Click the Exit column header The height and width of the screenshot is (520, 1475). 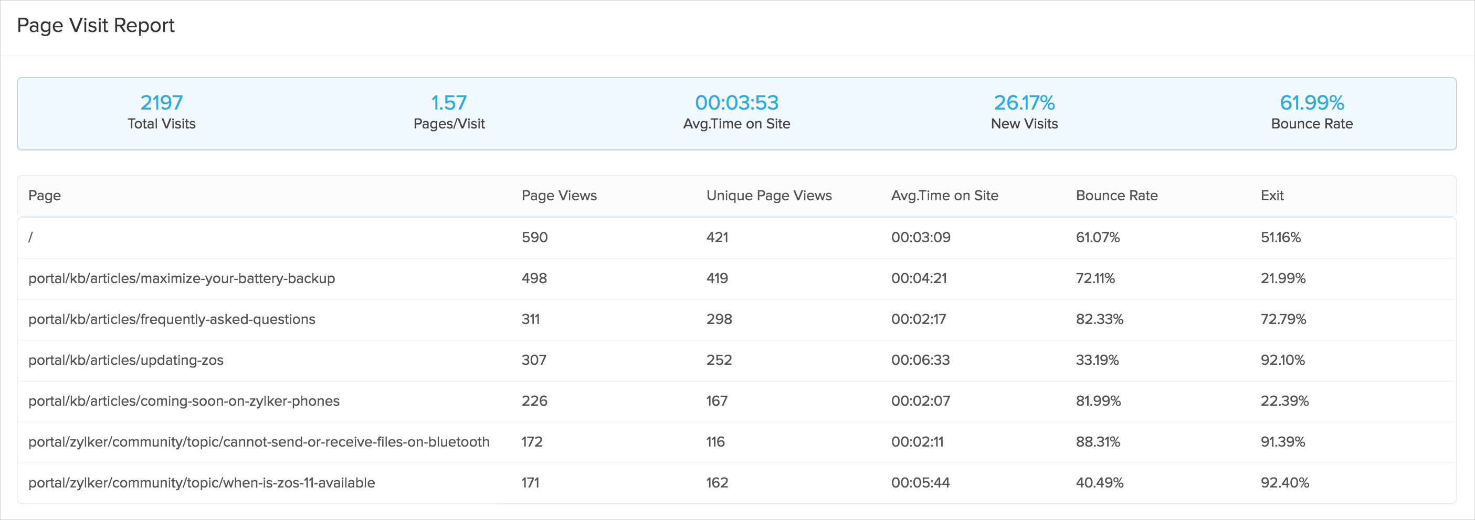tap(1272, 196)
